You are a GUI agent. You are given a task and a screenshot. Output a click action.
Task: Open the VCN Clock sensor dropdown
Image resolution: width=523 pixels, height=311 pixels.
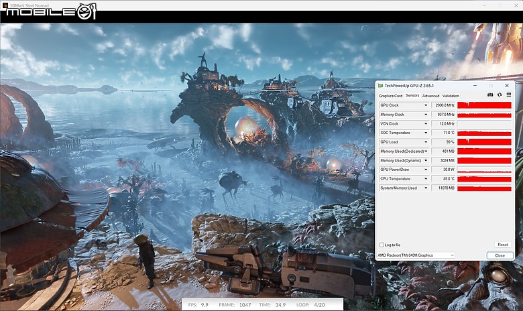click(426, 124)
